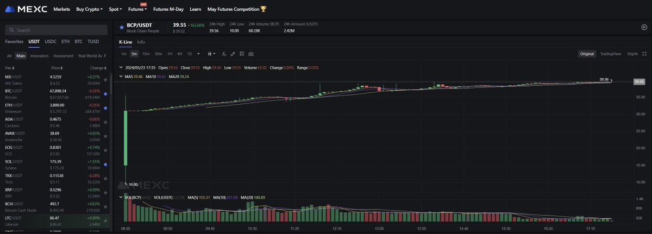Collapse the VOL(BCP) volume indicator chevron
This screenshot has width=652, height=234.
click(121, 197)
